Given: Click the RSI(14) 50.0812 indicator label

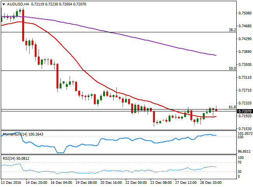Looking at the screenshot, I should pos(16,159).
